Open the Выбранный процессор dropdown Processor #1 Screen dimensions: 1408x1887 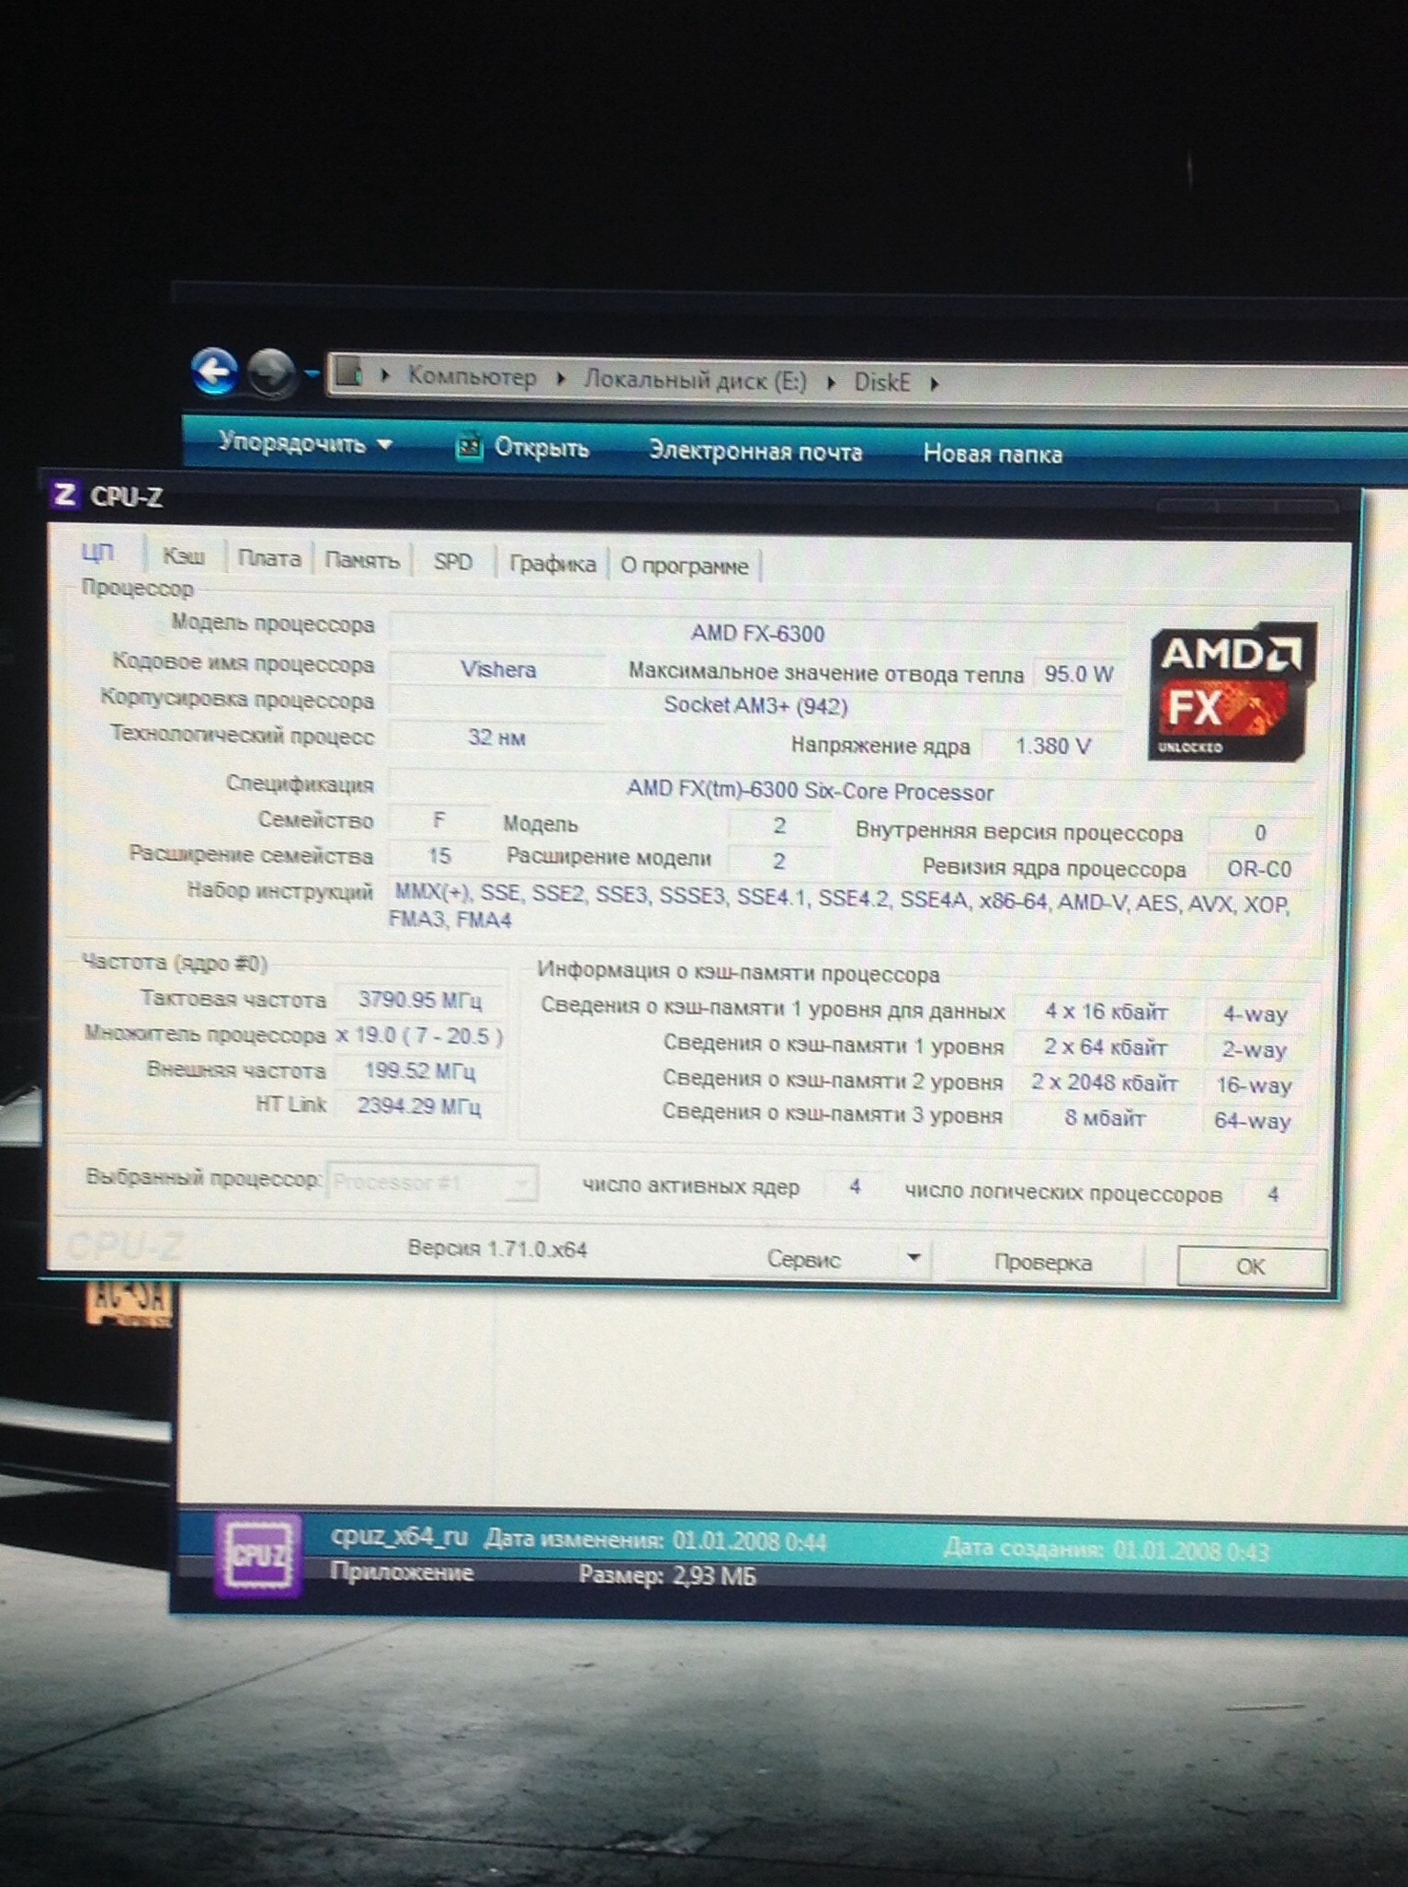pyautogui.click(x=432, y=1183)
